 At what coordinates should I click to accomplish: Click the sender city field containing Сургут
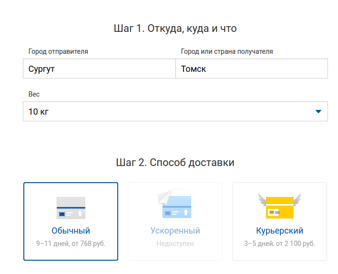[x=99, y=68]
